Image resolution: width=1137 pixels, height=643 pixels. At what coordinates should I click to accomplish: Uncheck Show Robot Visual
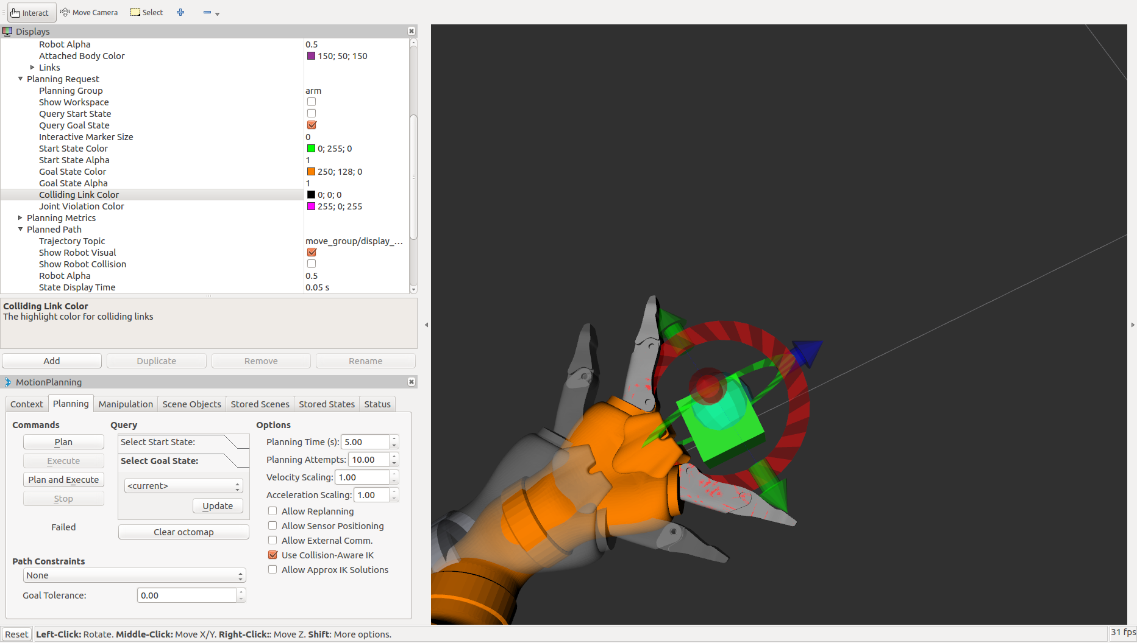click(x=312, y=252)
